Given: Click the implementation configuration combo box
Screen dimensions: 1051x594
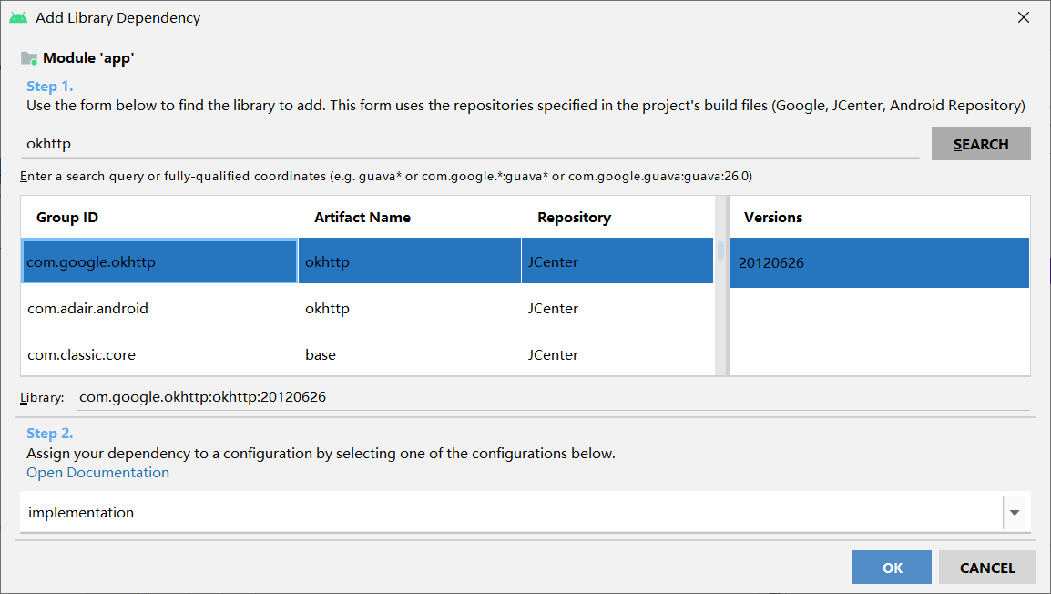Looking at the screenshot, I should (x=510, y=513).
